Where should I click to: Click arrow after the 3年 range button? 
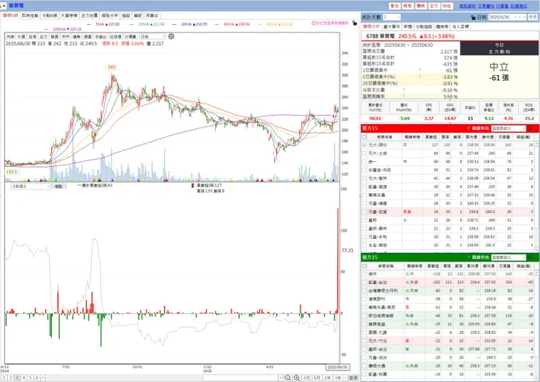(x=345, y=378)
